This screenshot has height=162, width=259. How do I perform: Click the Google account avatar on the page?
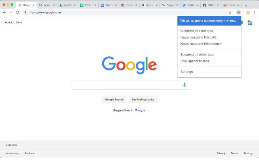250,23
